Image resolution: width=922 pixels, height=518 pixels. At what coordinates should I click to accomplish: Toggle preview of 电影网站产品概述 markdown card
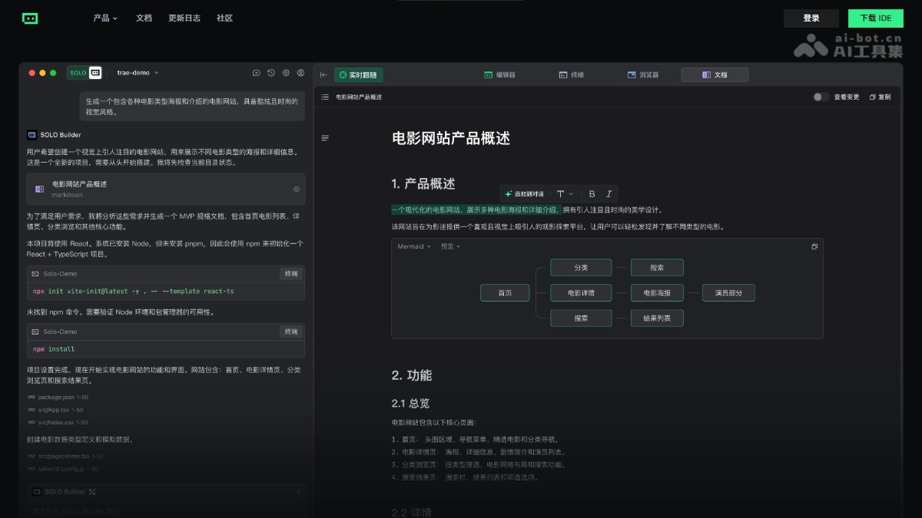(295, 189)
